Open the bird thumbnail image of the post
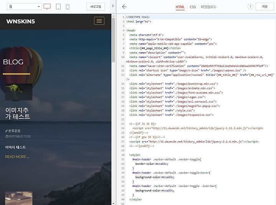Viewport: 276px width, 205px height. tap(19, 92)
